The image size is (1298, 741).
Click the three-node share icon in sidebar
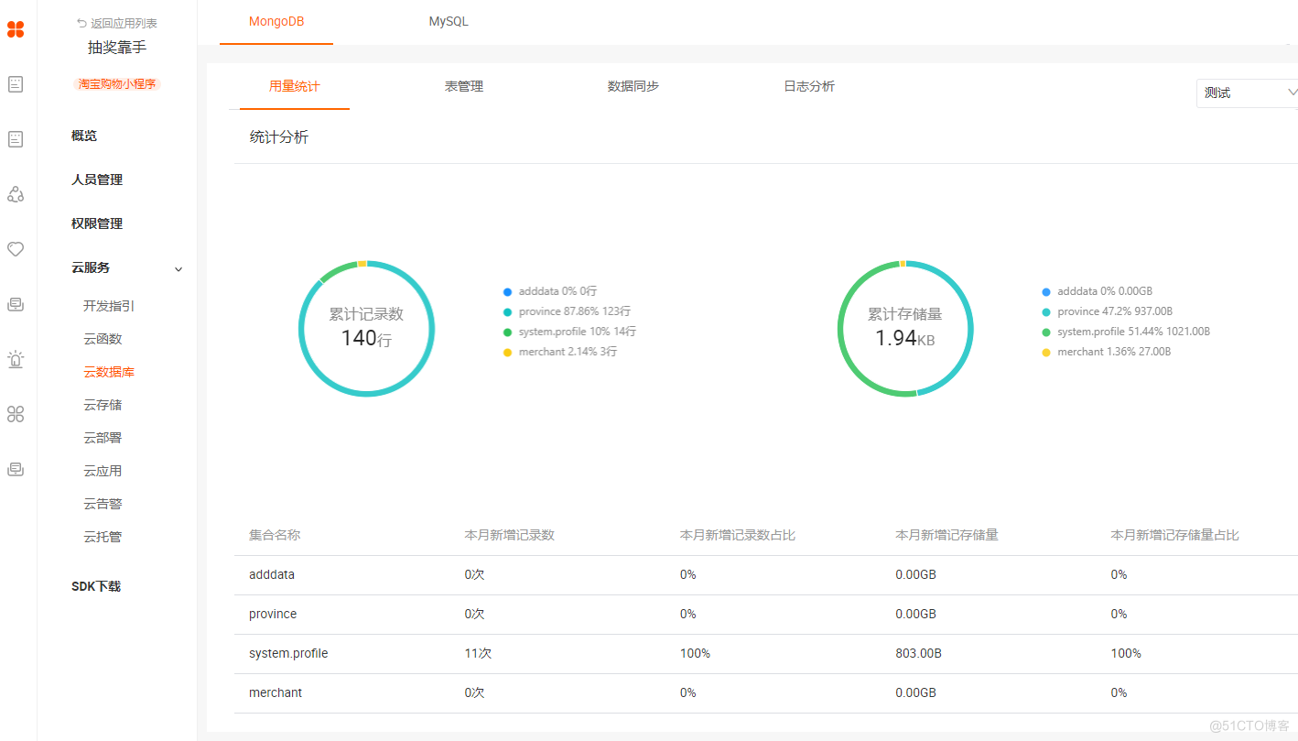coord(16,194)
